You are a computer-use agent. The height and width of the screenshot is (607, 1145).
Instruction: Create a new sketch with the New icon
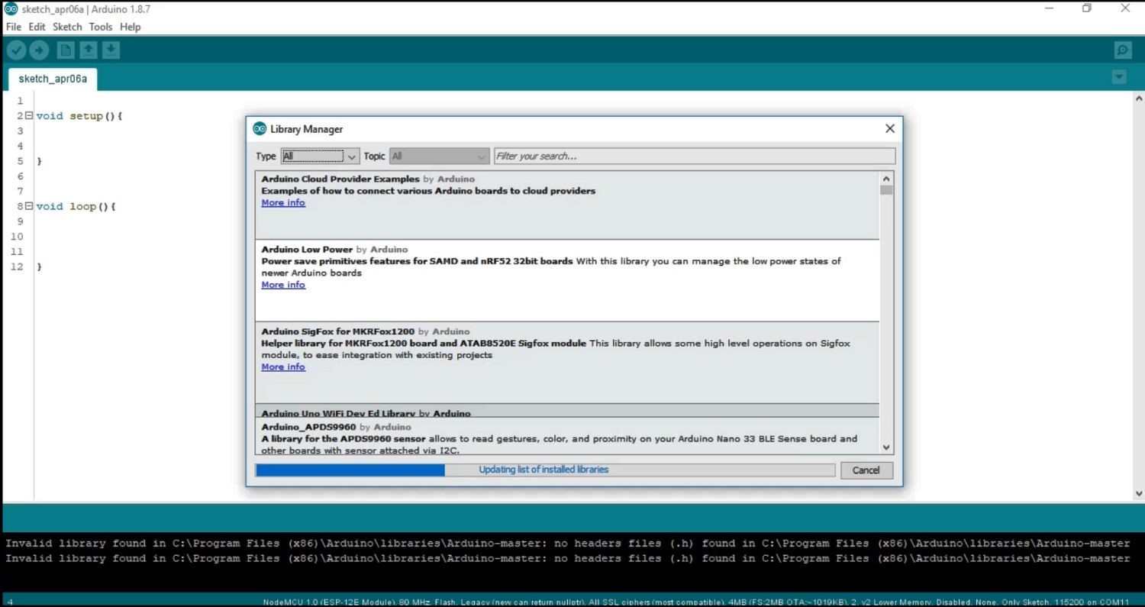(x=66, y=50)
